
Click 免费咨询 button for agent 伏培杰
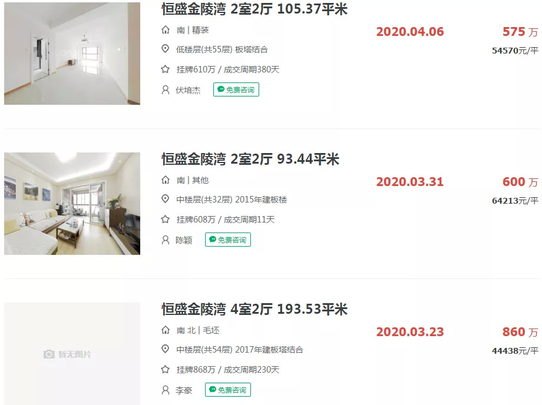coord(236,89)
